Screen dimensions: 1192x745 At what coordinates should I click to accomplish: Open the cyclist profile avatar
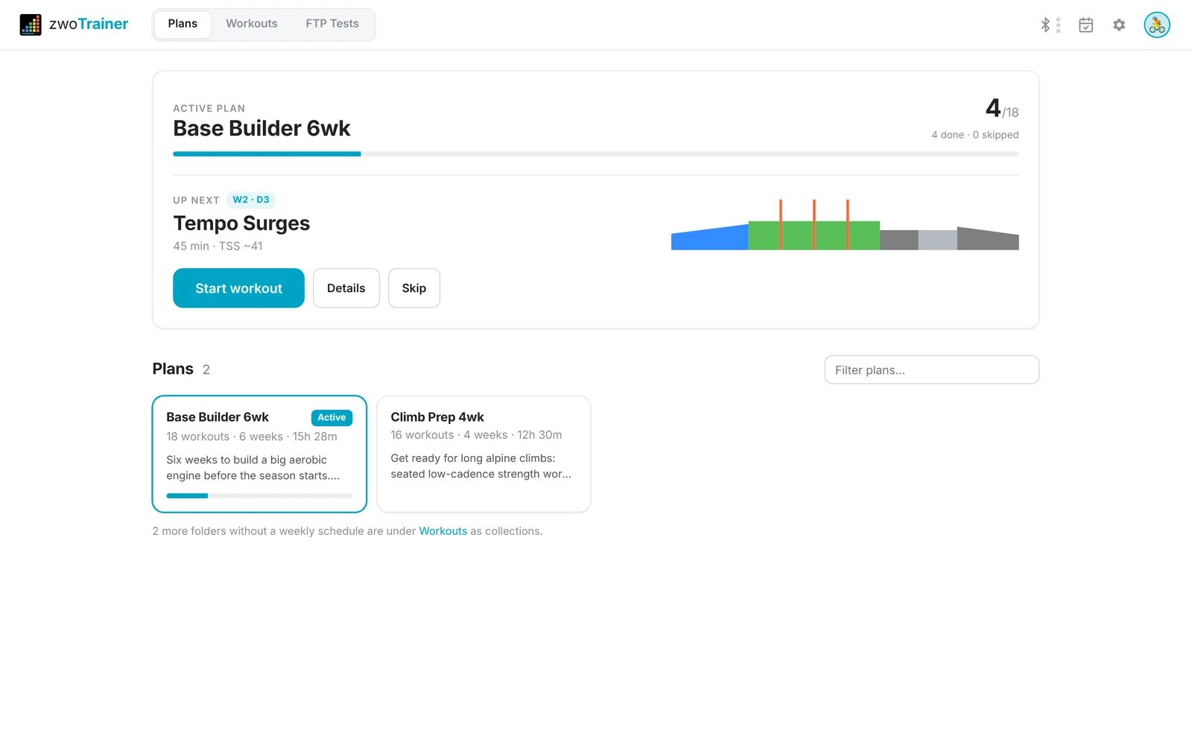[x=1157, y=25]
